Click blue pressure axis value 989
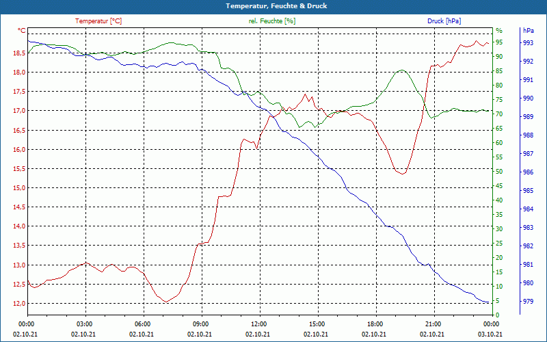547x342 pixels. [x=528, y=117]
